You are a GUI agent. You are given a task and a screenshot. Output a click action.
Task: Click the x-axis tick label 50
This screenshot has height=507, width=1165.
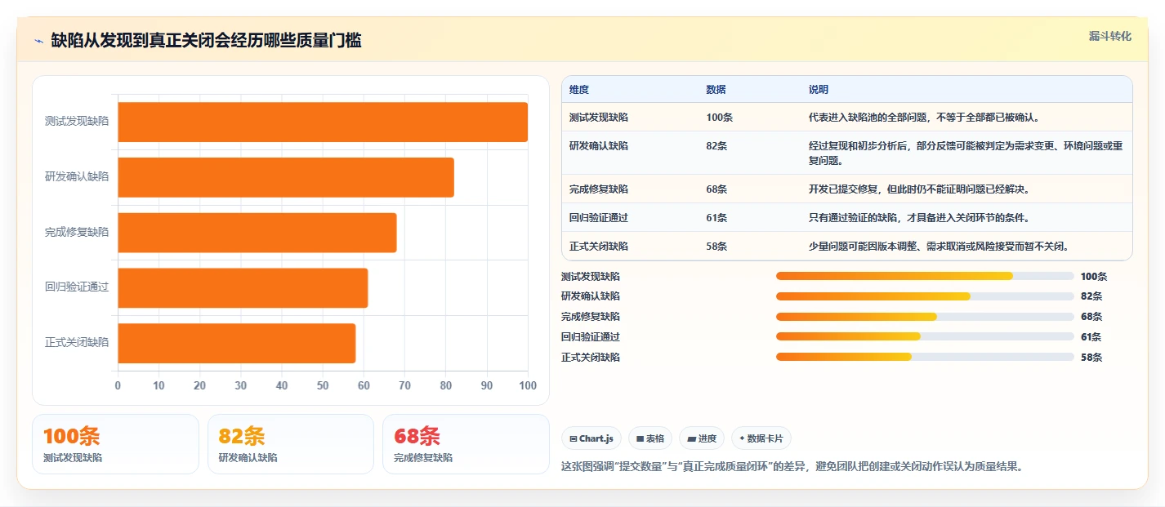[323, 385]
